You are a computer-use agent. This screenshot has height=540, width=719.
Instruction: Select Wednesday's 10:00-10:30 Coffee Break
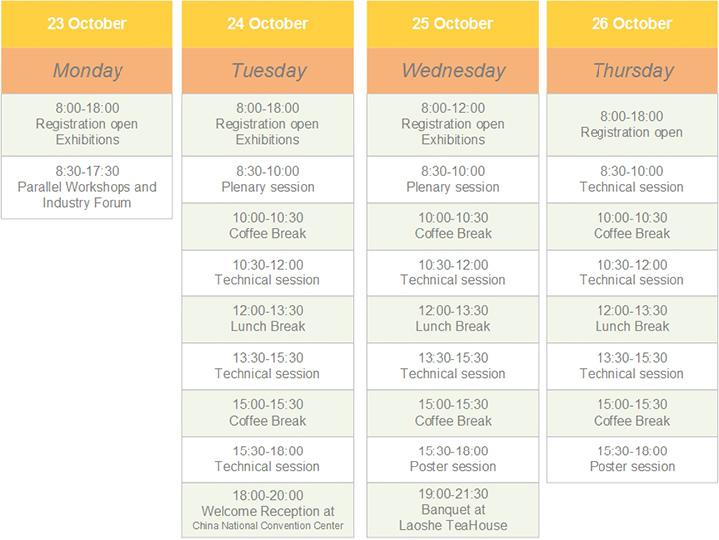pos(452,226)
